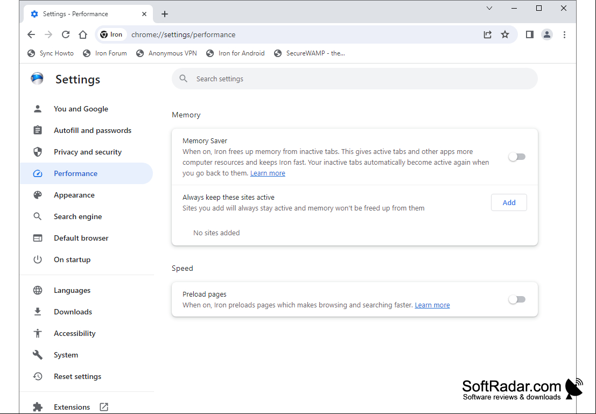This screenshot has width=596, height=414.
Task: Click the address bar URL
Action: coord(183,34)
